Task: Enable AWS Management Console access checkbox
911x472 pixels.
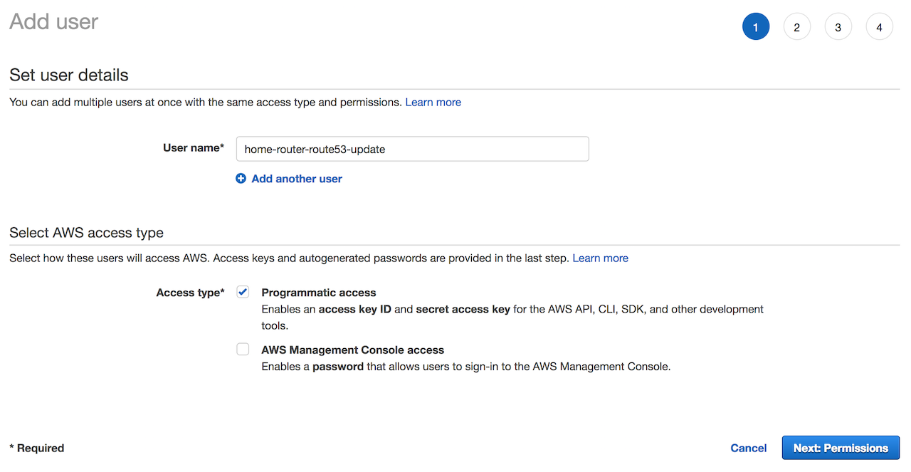Action: coord(243,349)
